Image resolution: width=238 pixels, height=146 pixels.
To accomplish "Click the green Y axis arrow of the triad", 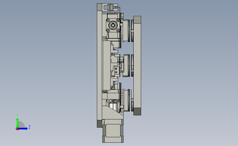I will (17, 123).
